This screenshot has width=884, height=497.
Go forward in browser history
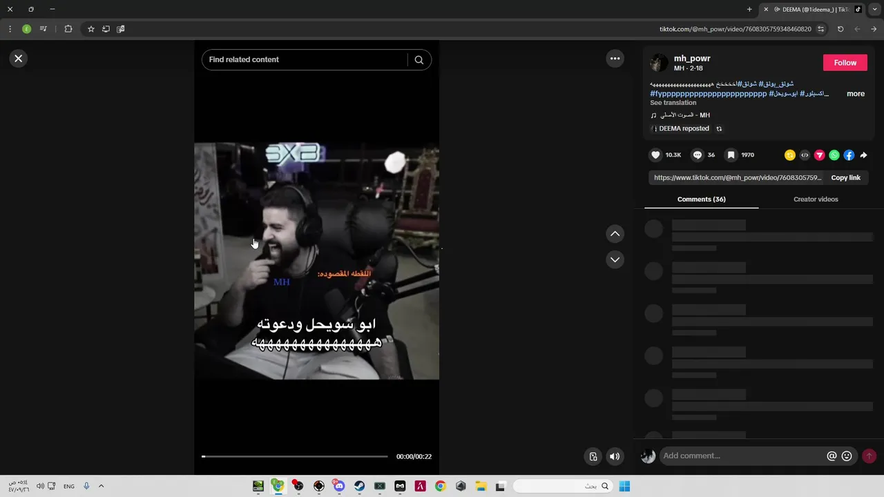(874, 29)
